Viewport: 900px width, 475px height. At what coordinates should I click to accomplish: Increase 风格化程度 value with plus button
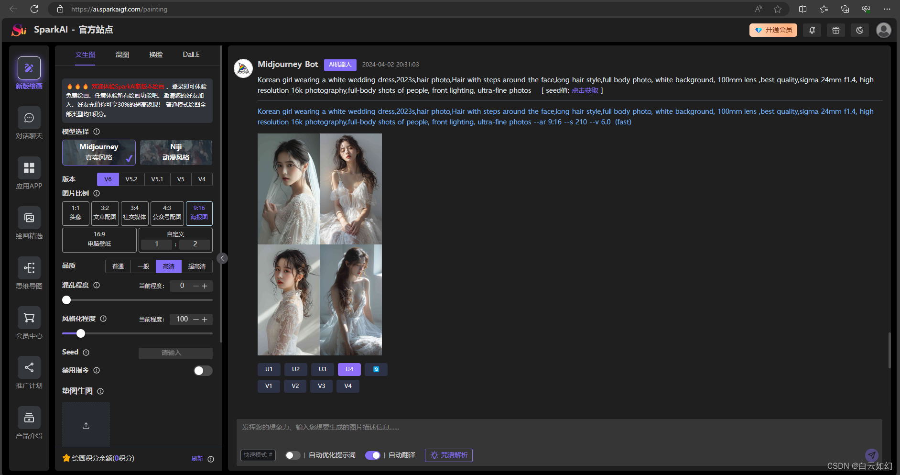205,320
